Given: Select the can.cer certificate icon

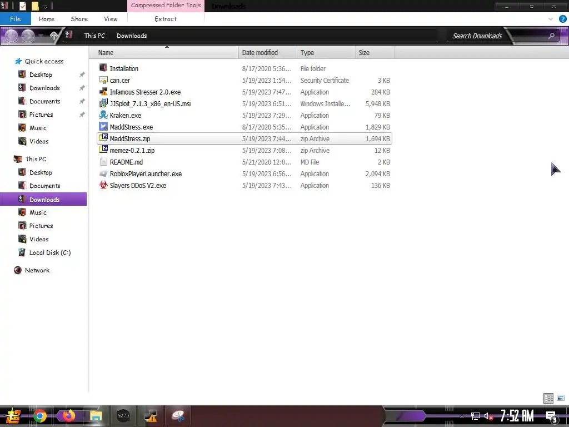Looking at the screenshot, I should (x=103, y=80).
